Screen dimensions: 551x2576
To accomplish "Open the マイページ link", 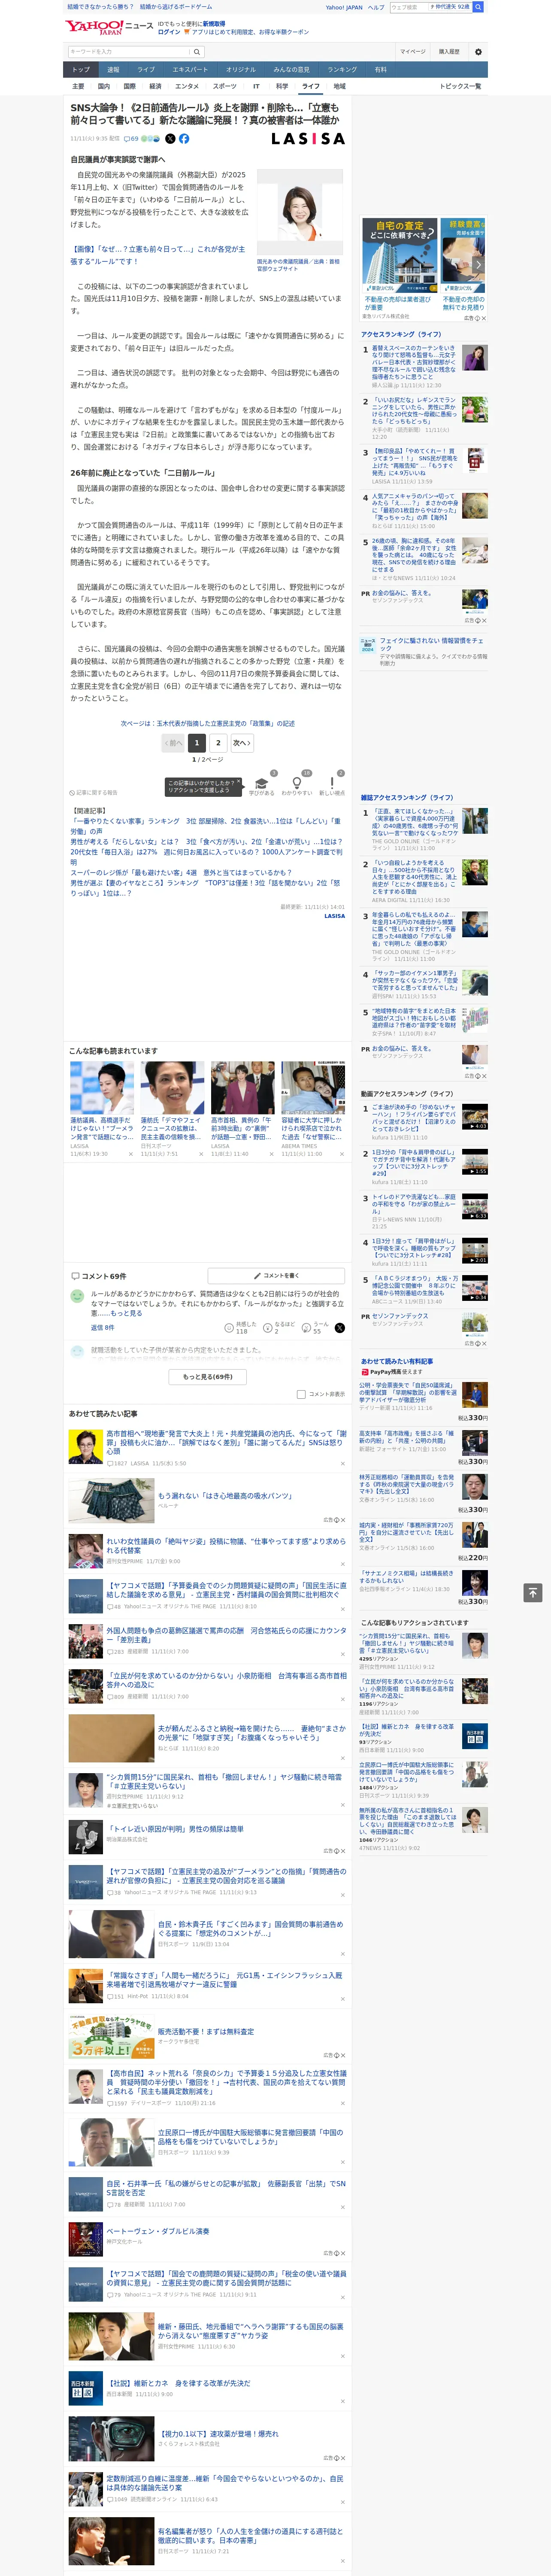I will click(413, 52).
